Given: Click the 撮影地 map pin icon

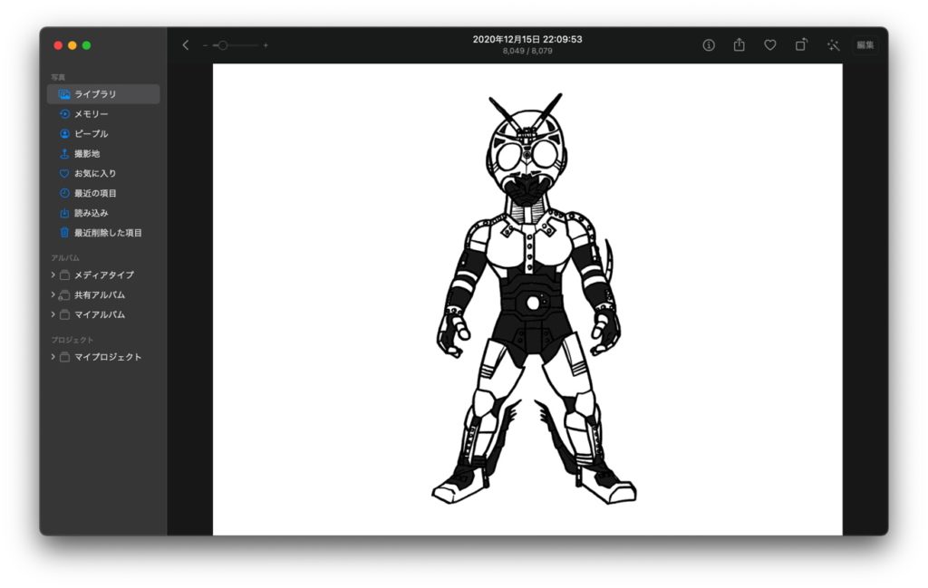Looking at the screenshot, I should point(64,154).
